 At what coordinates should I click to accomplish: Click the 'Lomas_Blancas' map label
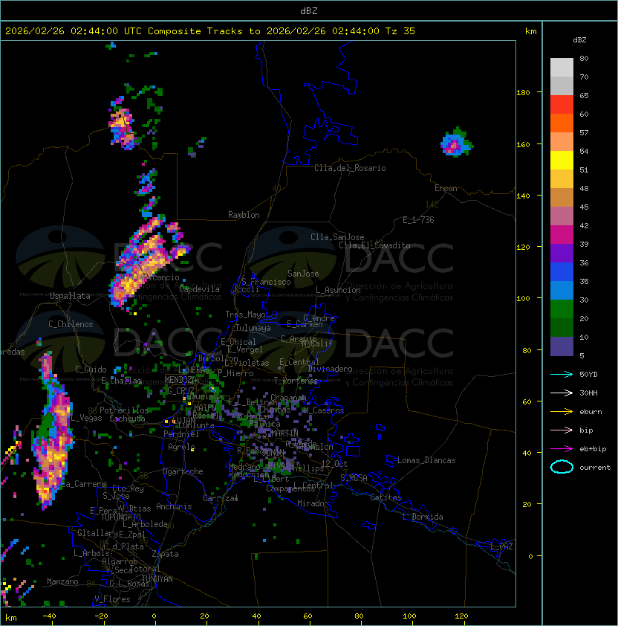[x=426, y=461]
